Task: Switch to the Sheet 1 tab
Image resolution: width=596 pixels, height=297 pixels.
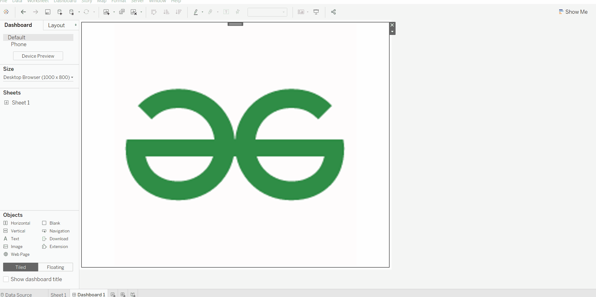Action: [58, 295]
